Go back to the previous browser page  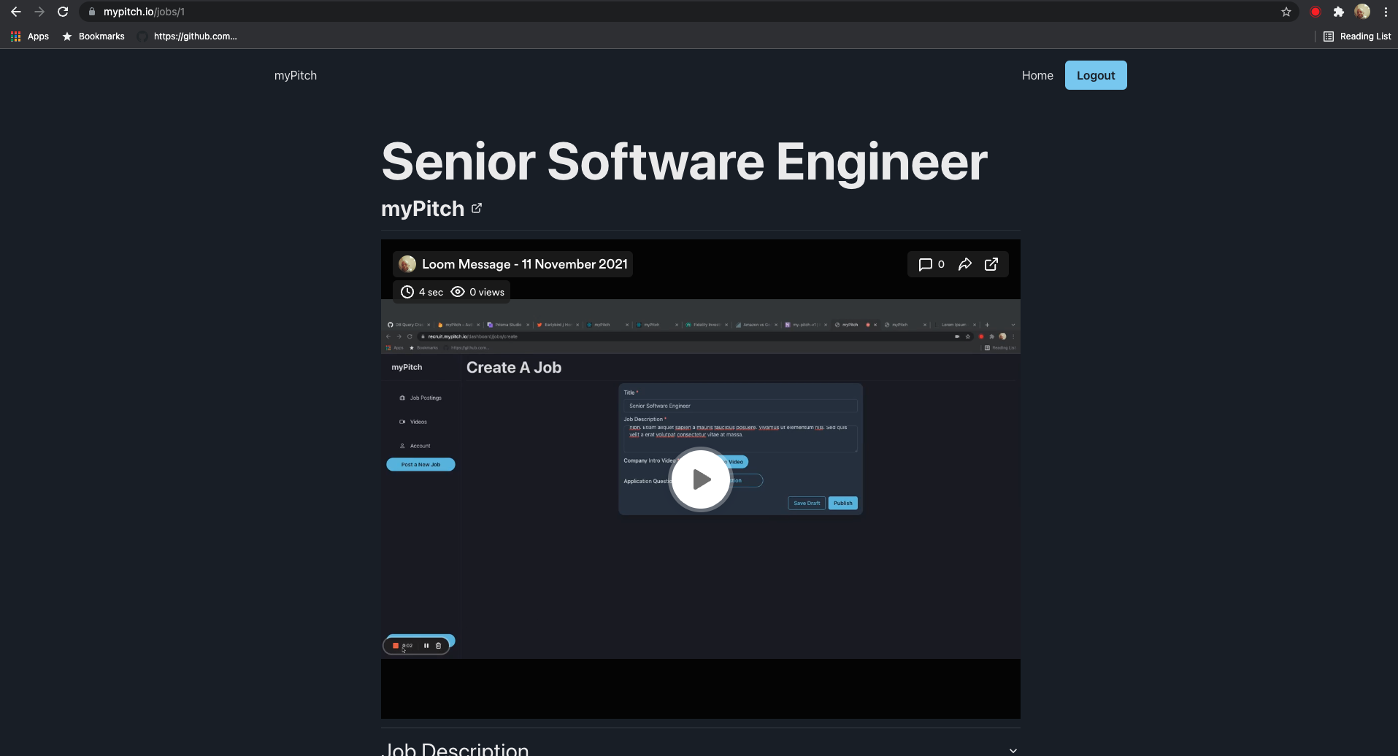(x=16, y=12)
